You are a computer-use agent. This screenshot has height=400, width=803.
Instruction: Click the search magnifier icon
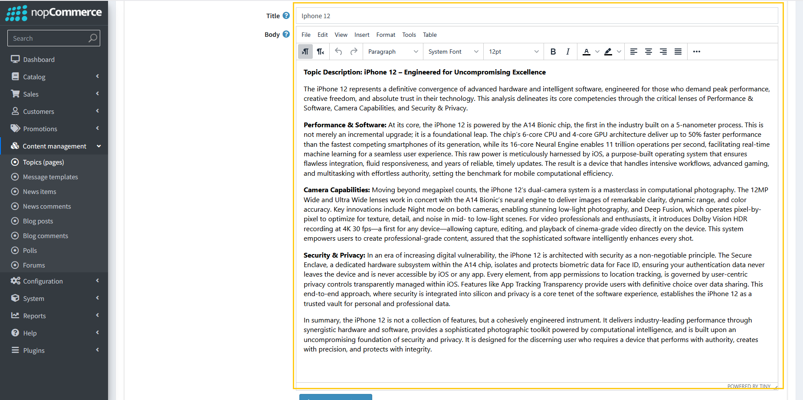(93, 38)
